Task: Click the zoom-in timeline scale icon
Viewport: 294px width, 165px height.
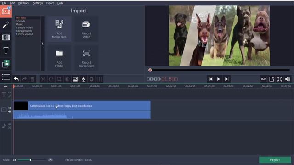Action: pyautogui.click(x=51, y=160)
